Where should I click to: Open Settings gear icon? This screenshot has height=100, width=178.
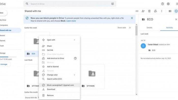pos(168,4)
